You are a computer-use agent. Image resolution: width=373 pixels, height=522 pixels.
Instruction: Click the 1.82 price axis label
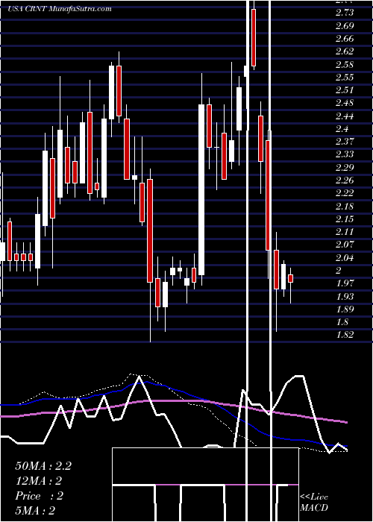(x=345, y=335)
